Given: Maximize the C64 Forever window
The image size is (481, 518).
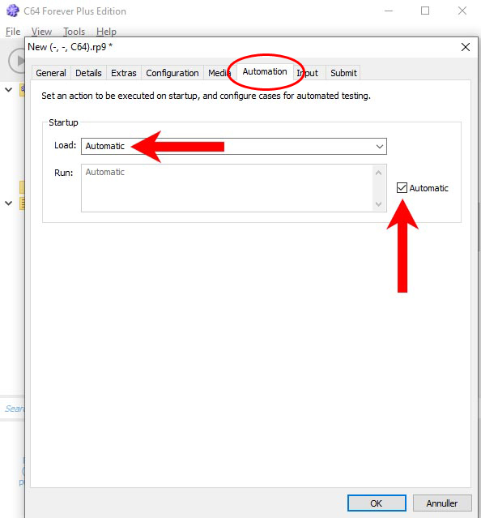Looking at the screenshot, I should pyautogui.click(x=425, y=11).
